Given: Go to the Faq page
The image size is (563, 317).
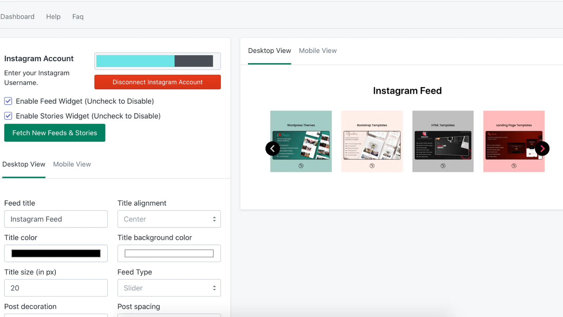Looking at the screenshot, I should point(78,17).
